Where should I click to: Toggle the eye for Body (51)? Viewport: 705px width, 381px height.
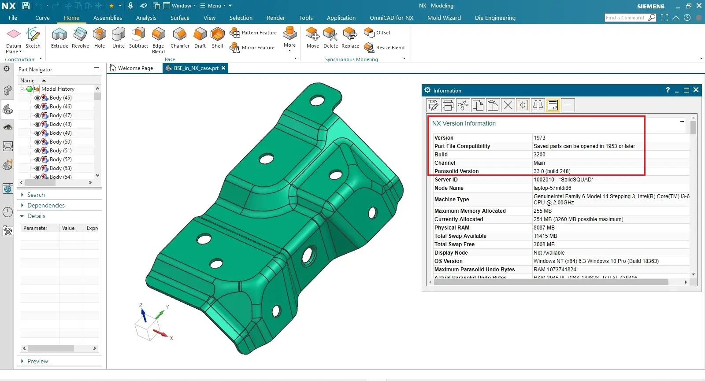click(x=37, y=151)
